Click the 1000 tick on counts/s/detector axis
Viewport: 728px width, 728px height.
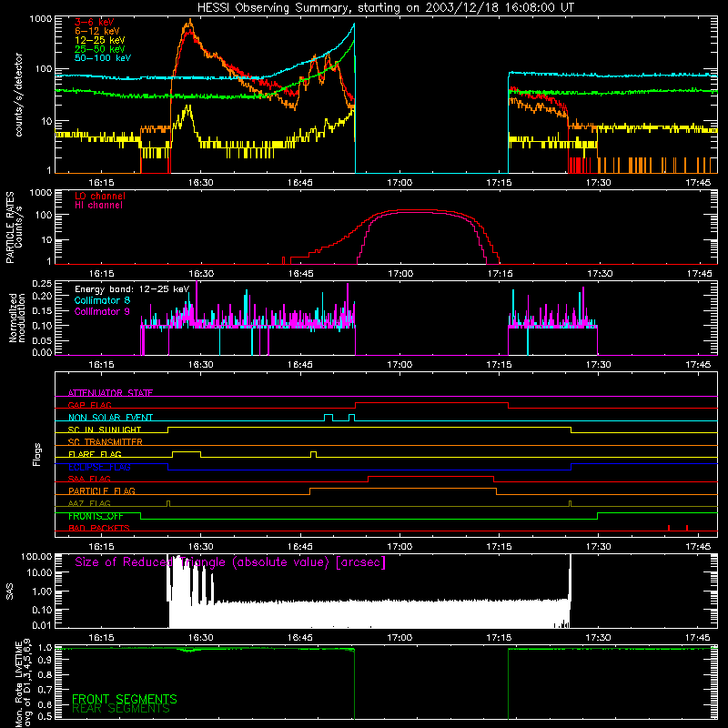pyautogui.click(x=41, y=19)
